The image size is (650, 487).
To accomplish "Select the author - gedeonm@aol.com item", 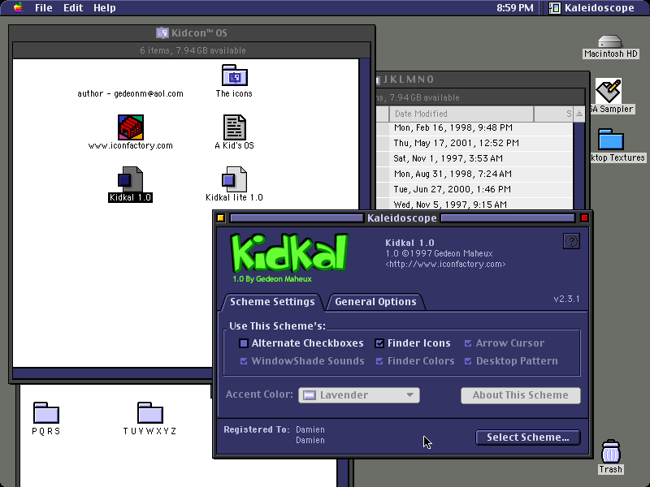I will (x=131, y=93).
